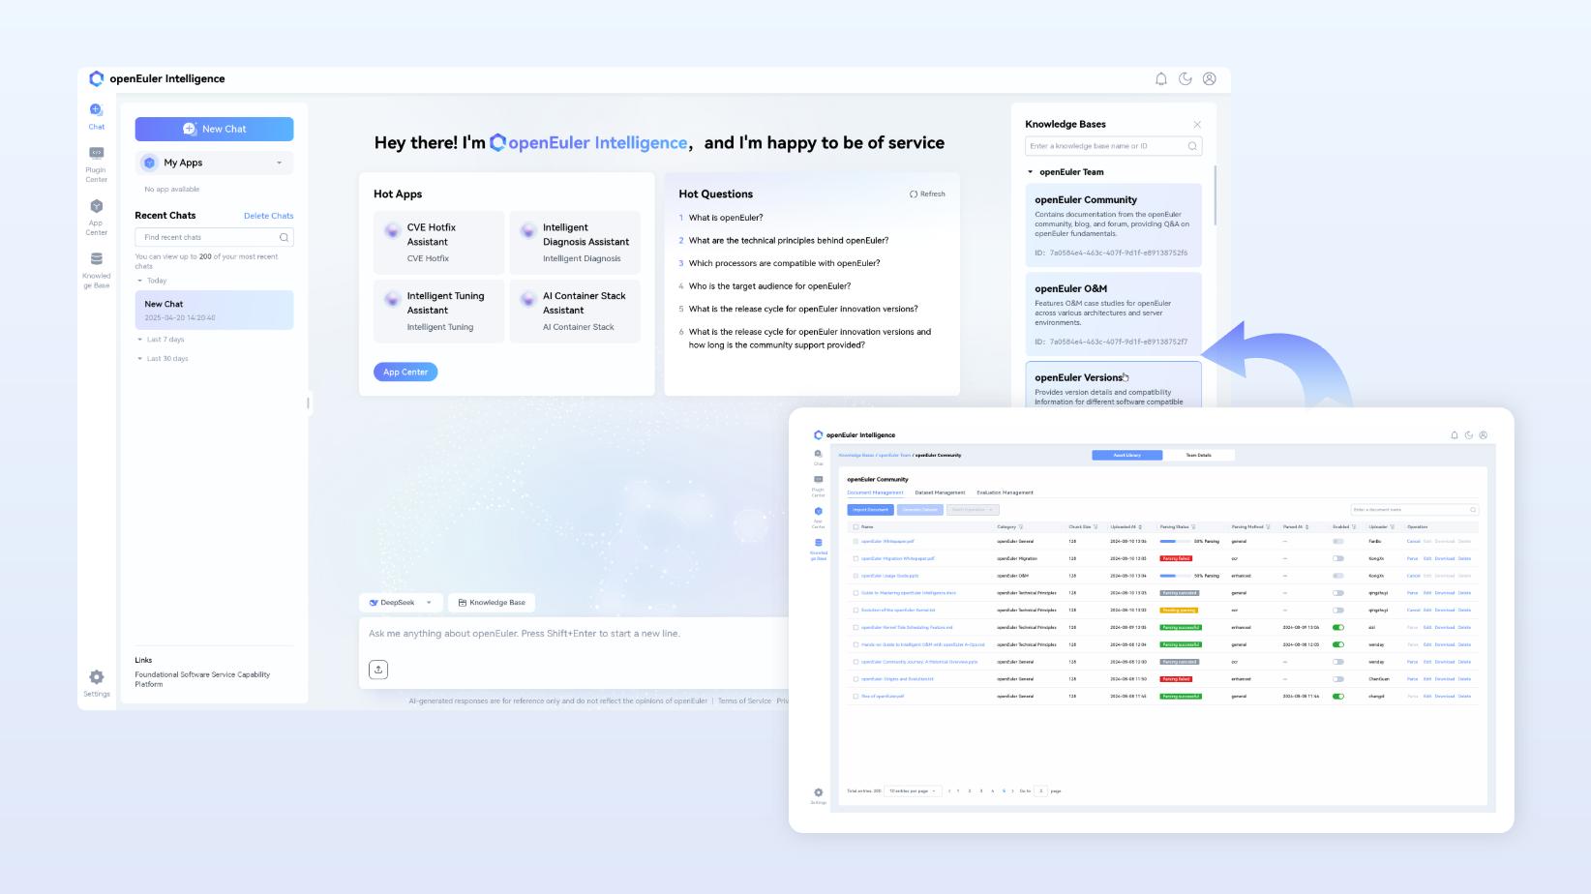Open the entries per page dropdown
Viewport: 1591px width, 894px height.
pyautogui.click(x=914, y=791)
